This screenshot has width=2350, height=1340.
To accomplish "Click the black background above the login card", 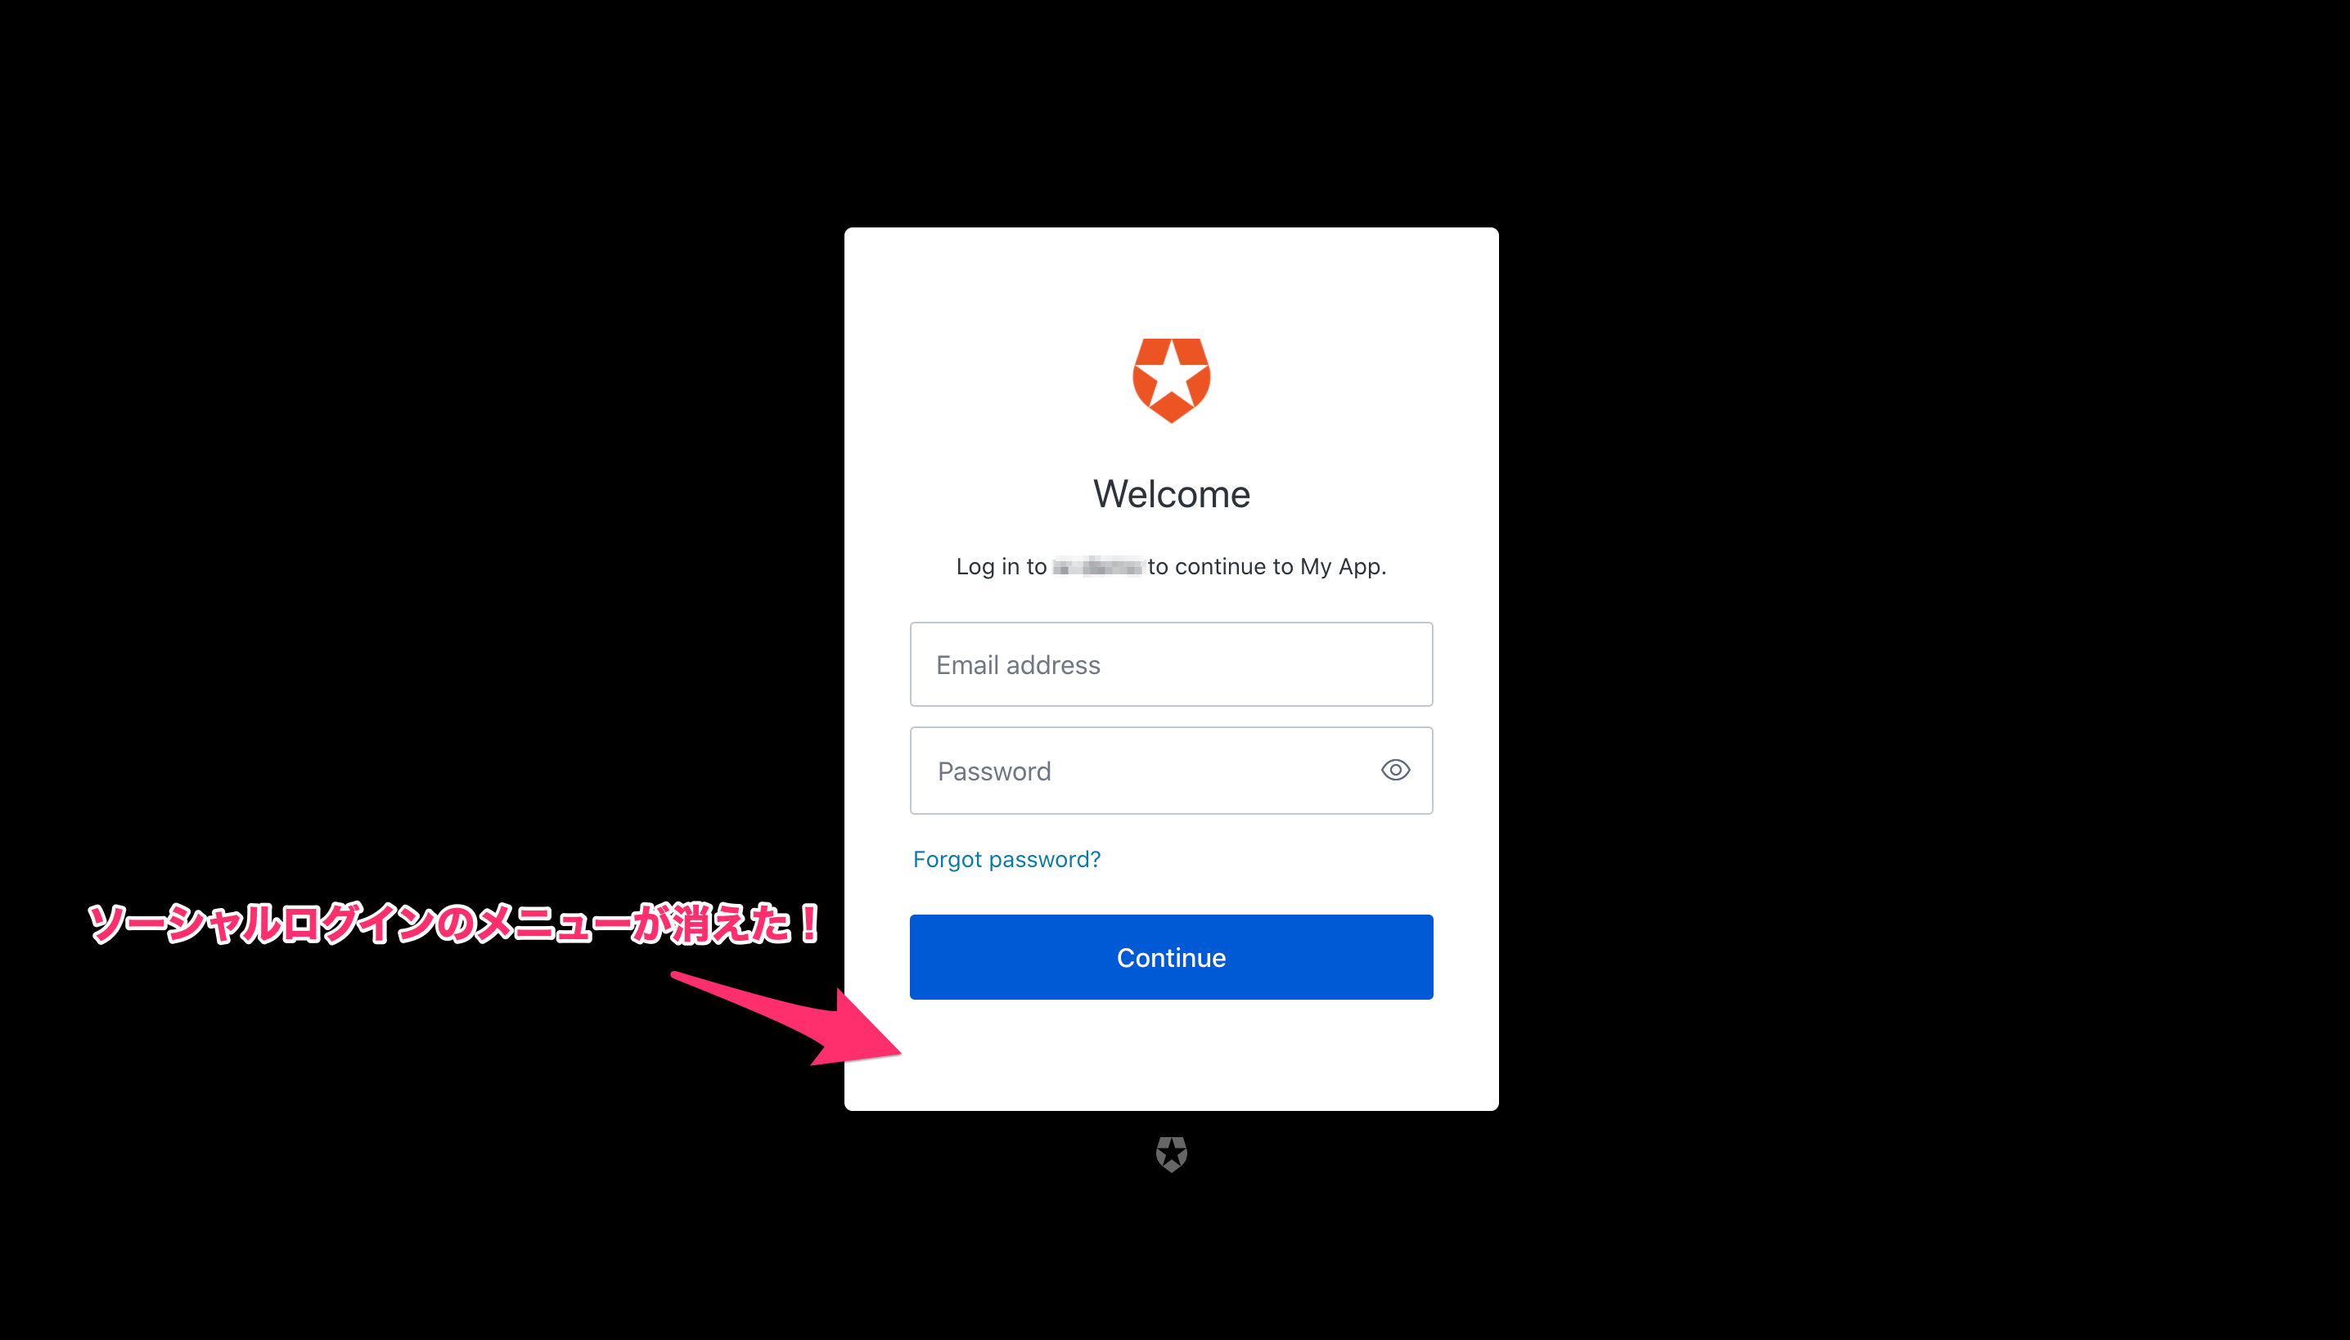I will (x=1171, y=110).
